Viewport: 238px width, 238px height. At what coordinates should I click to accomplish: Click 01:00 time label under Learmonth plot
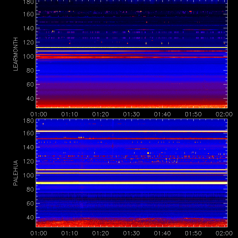coord(39,114)
